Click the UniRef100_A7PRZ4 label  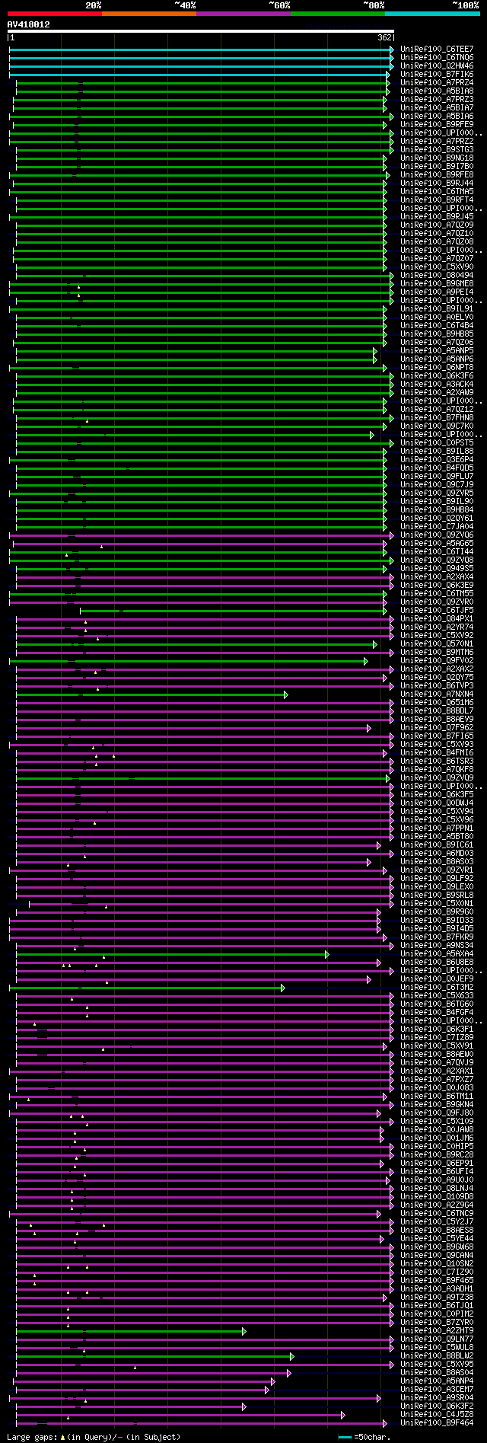437,83
